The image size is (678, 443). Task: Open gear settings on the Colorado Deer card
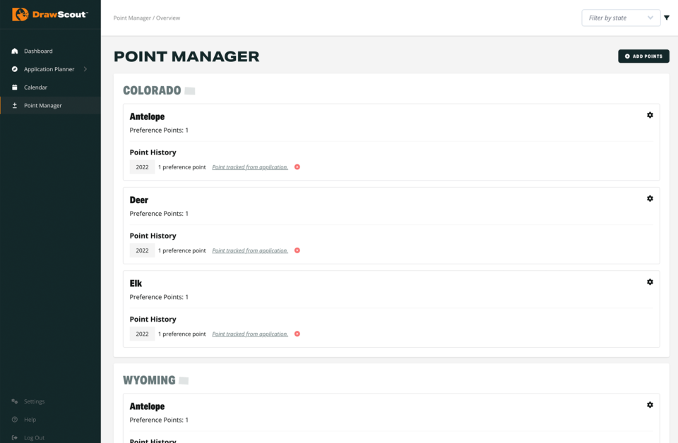click(x=650, y=198)
